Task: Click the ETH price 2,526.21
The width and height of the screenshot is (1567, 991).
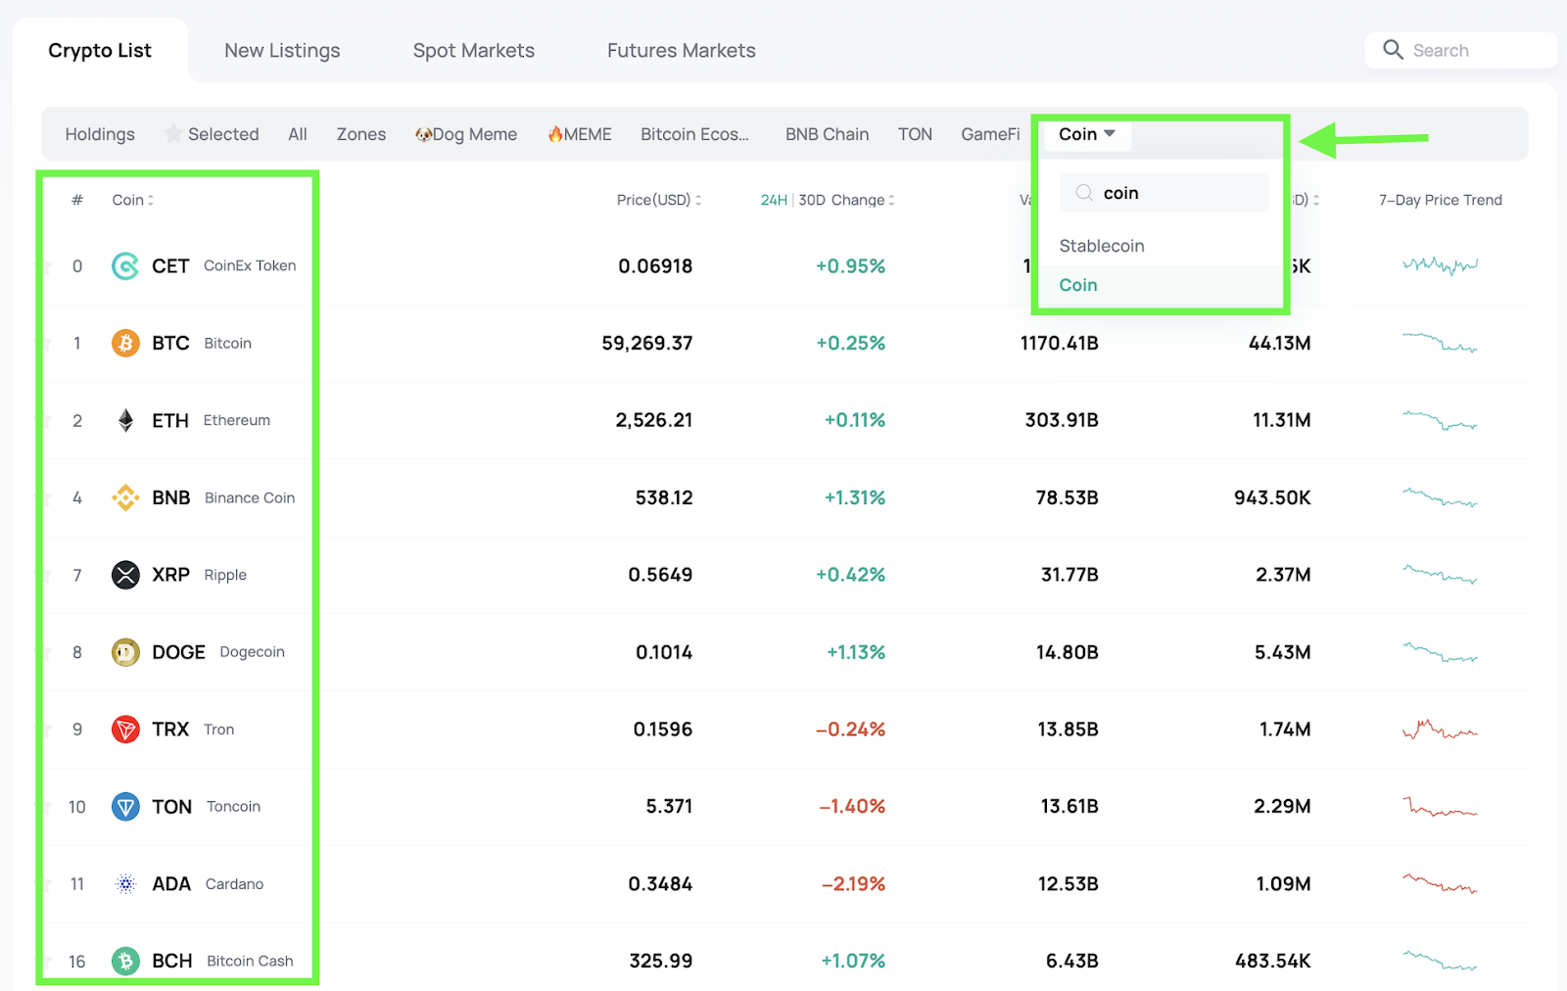Action: click(654, 421)
